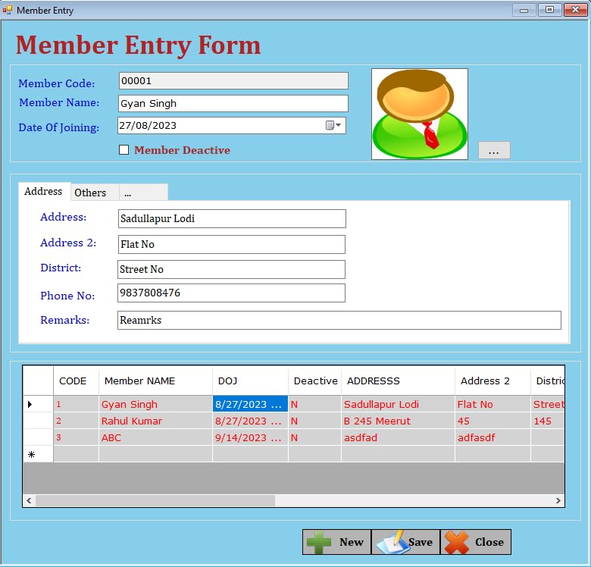This screenshot has height=567, width=591.
Task: Click the Member Name text field
Action: (x=233, y=103)
